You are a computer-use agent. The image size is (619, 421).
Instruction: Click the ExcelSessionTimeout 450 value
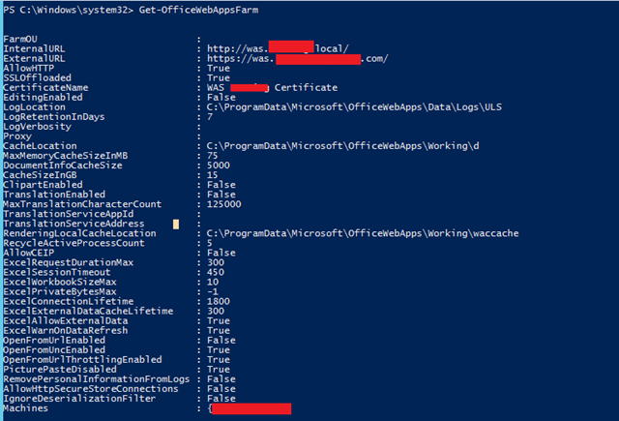coord(216,272)
